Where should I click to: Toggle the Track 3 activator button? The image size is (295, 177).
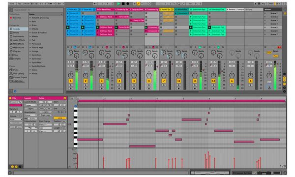click(x=102, y=81)
